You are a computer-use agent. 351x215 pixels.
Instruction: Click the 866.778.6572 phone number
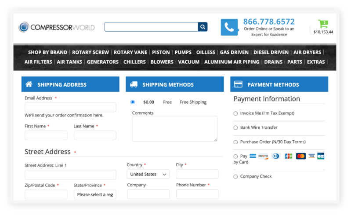click(x=269, y=22)
